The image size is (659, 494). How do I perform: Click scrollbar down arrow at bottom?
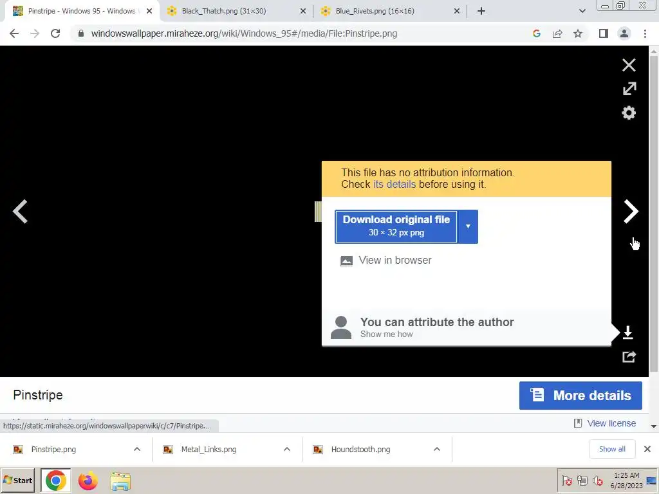click(654, 426)
